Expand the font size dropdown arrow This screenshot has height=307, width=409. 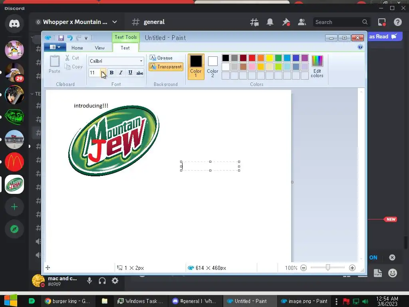[x=103, y=73]
